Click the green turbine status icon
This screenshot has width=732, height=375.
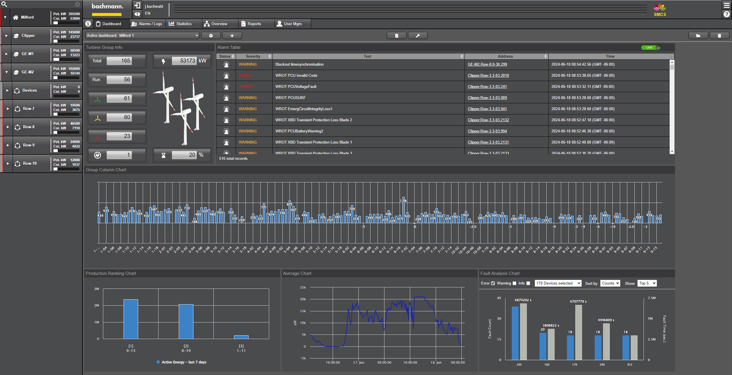98,99
